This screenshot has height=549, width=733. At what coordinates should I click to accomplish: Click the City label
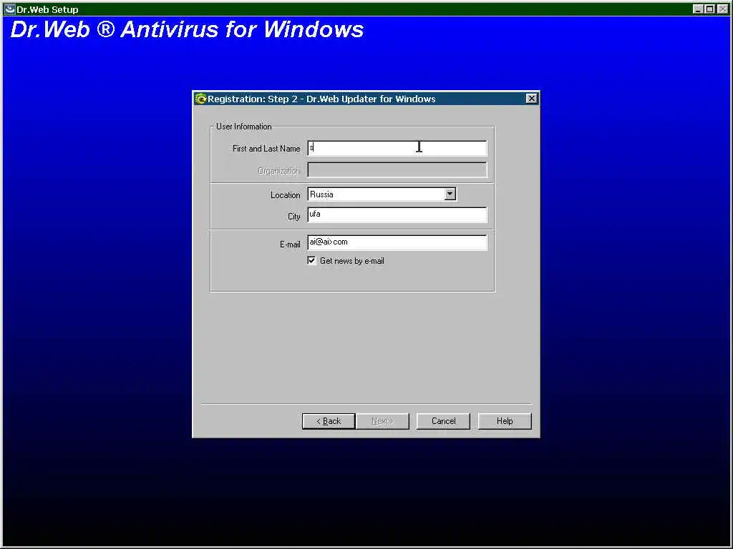point(294,217)
